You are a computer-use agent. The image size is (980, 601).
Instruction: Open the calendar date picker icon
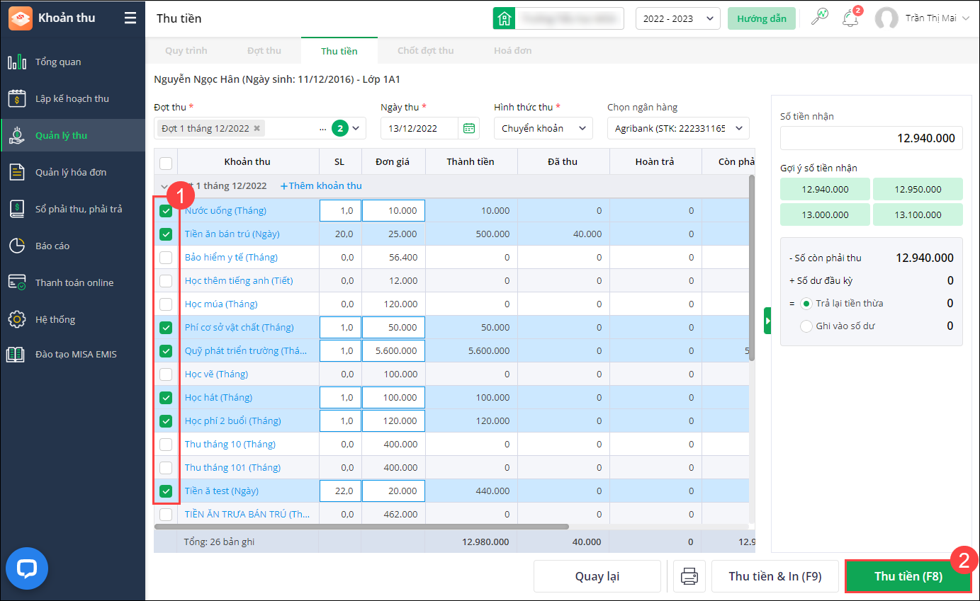pos(468,128)
